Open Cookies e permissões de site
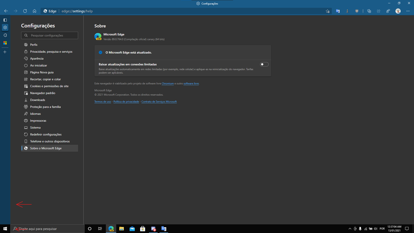The height and width of the screenshot is (233, 414). (x=50, y=86)
